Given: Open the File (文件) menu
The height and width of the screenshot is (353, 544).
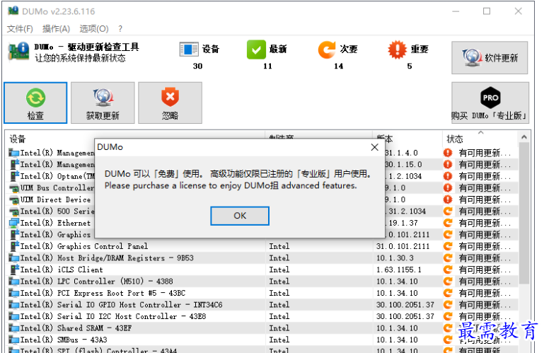Looking at the screenshot, I should coord(20,29).
